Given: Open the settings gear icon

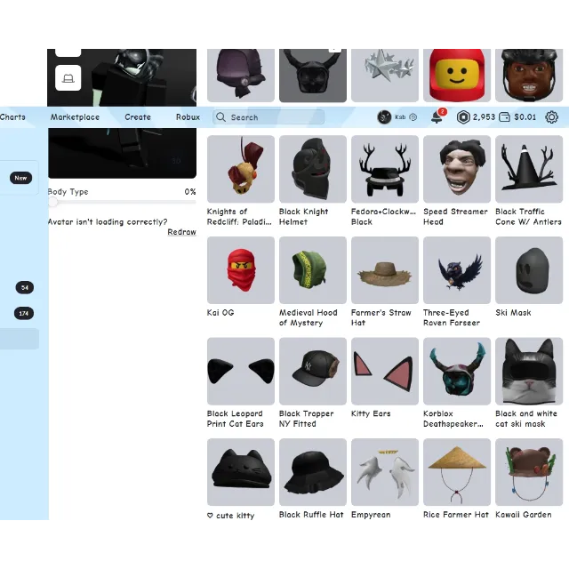Looking at the screenshot, I should (x=551, y=117).
